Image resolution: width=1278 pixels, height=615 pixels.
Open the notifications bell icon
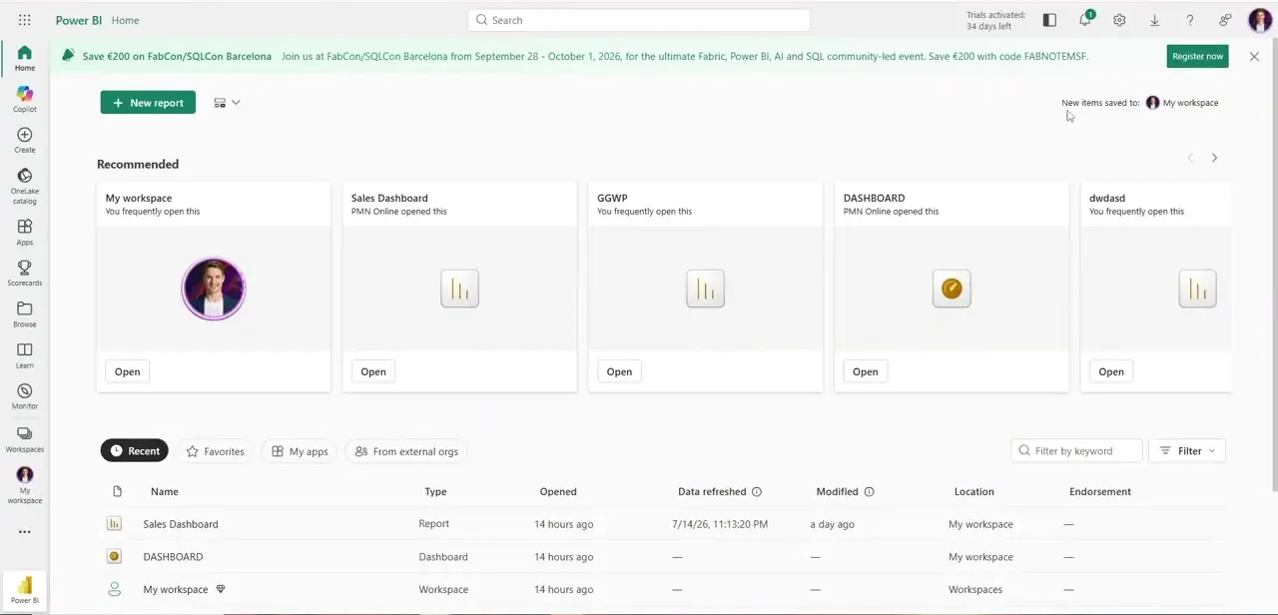[1085, 20]
